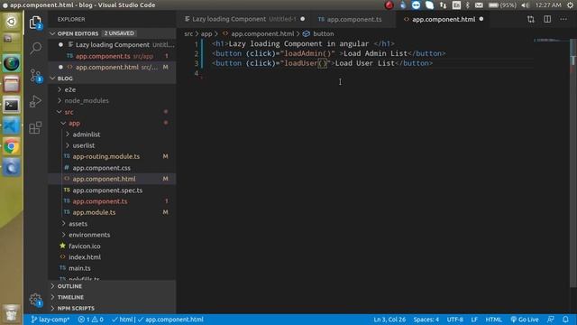Open app.module.ts in the file tree

tap(112, 212)
